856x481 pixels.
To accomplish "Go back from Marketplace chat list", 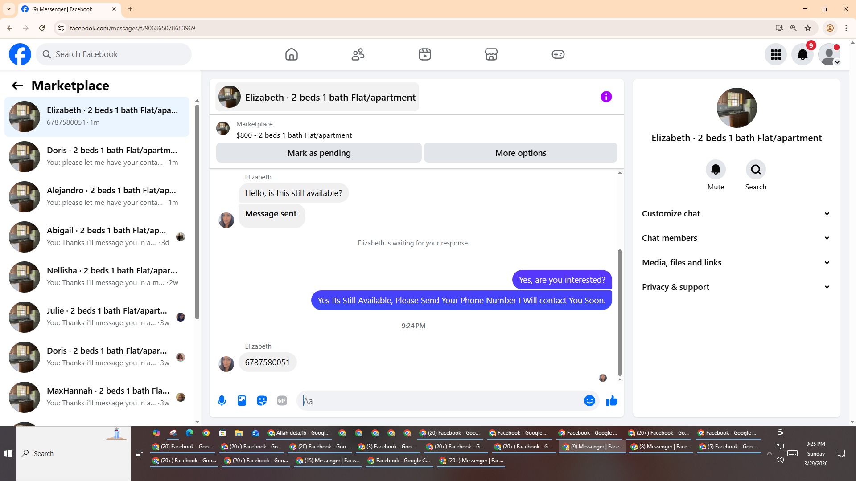I will (x=17, y=86).
